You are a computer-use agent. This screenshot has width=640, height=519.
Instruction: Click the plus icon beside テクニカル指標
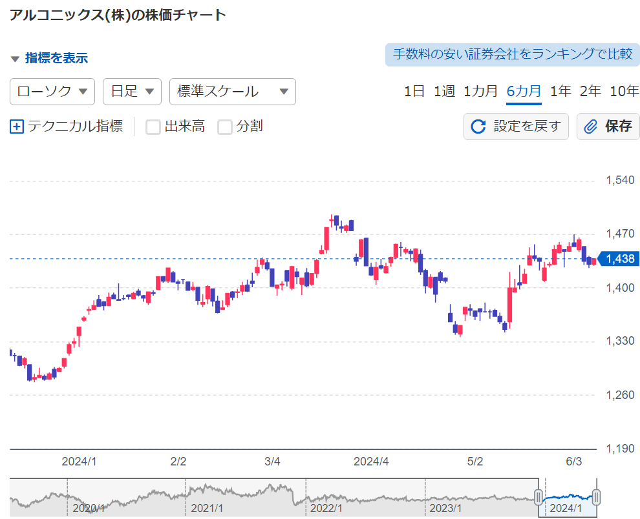point(17,127)
